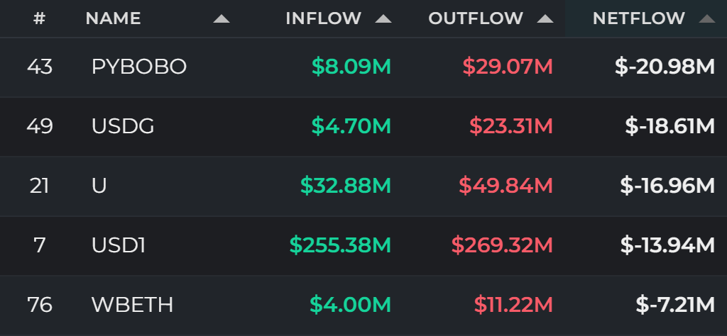Click WBETH netflow value $-7.21M

[675, 305]
